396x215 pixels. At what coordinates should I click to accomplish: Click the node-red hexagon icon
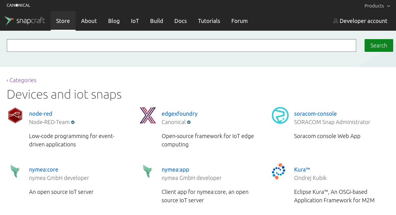(15, 115)
